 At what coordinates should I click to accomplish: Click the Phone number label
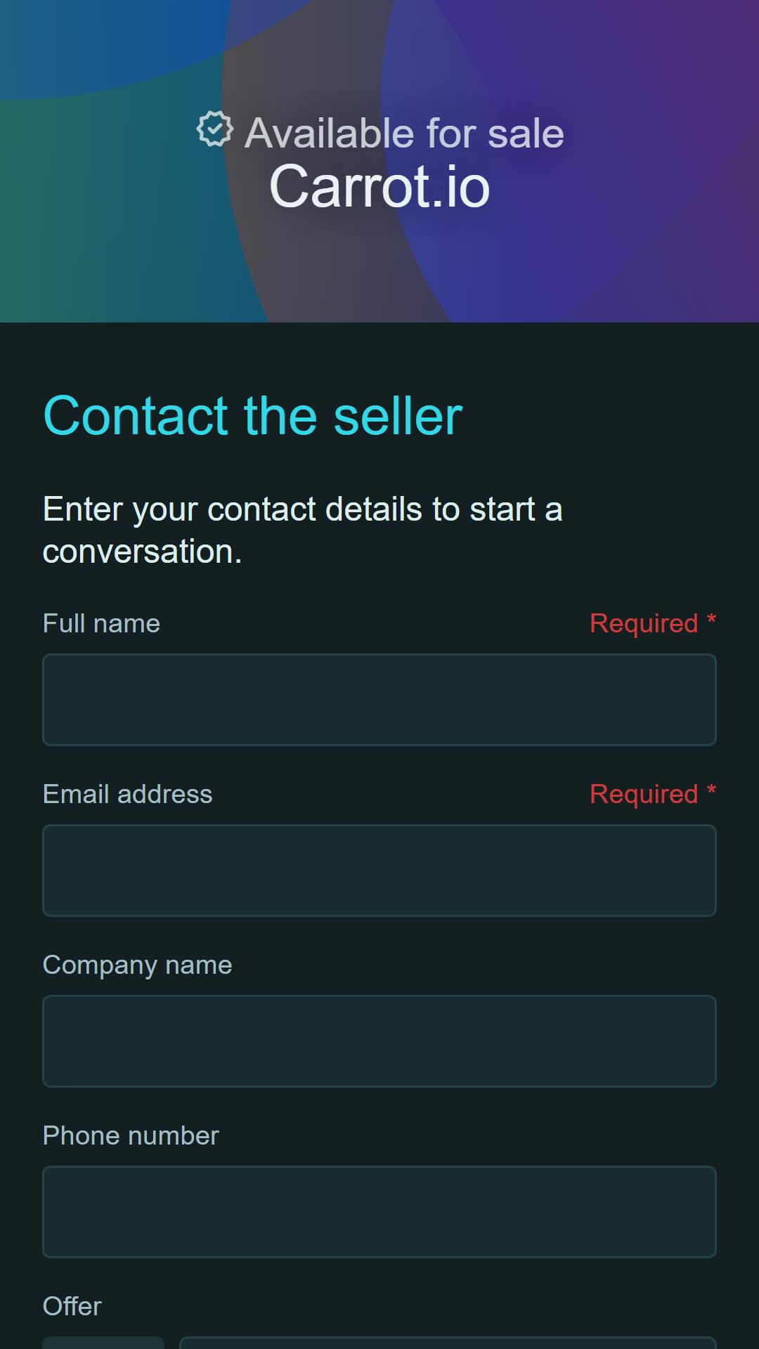point(131,1135)
